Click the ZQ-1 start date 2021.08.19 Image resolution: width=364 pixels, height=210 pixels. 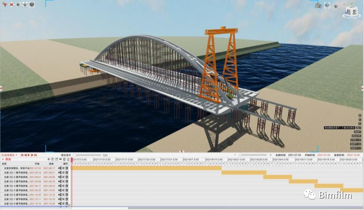tap(35, 172)
